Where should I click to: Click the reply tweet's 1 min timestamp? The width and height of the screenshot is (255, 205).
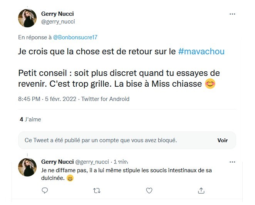click(121, 161)
